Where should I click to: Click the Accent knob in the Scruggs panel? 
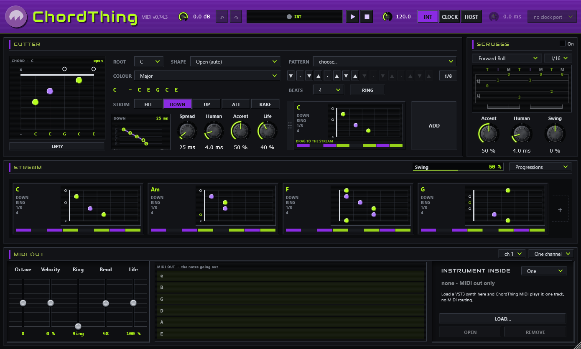click(489, 134)
